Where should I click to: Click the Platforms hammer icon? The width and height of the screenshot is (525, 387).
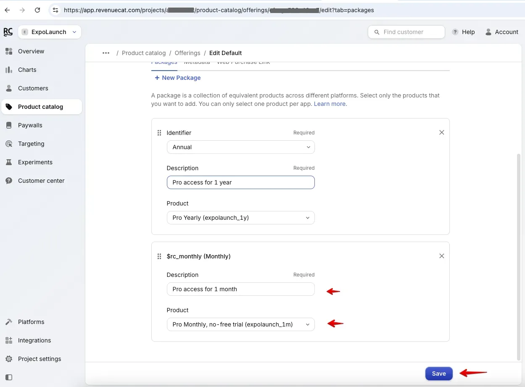[9, 322]
